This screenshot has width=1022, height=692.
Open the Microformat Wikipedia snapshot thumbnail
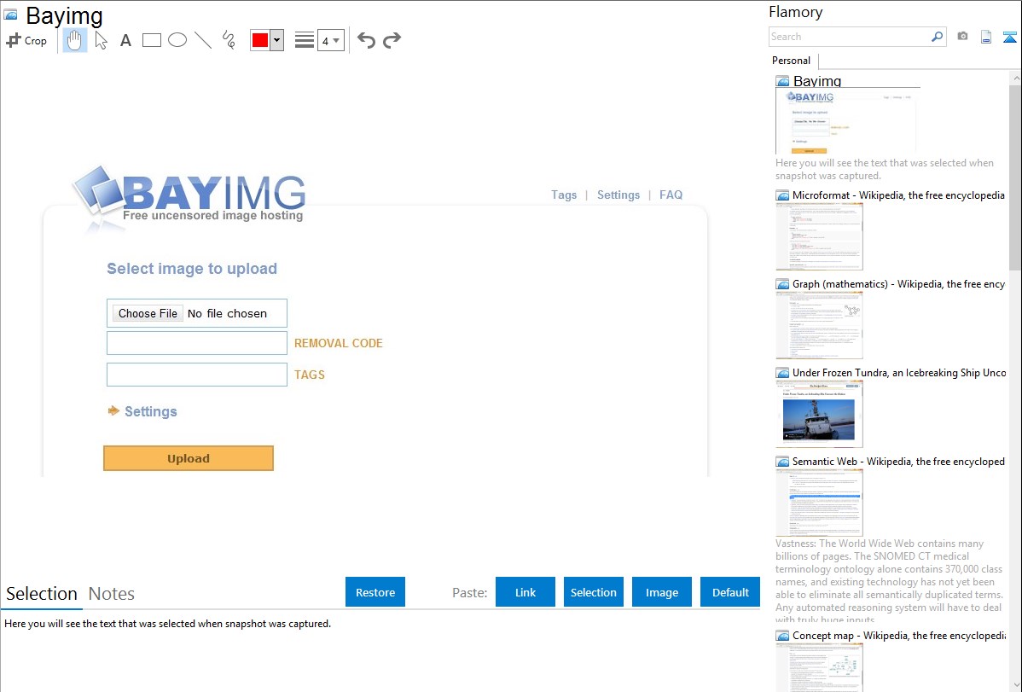pyautogui.click(x=819, y=236)
